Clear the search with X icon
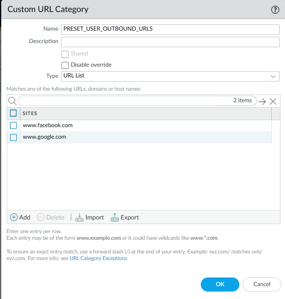 (x=273, y=101)
